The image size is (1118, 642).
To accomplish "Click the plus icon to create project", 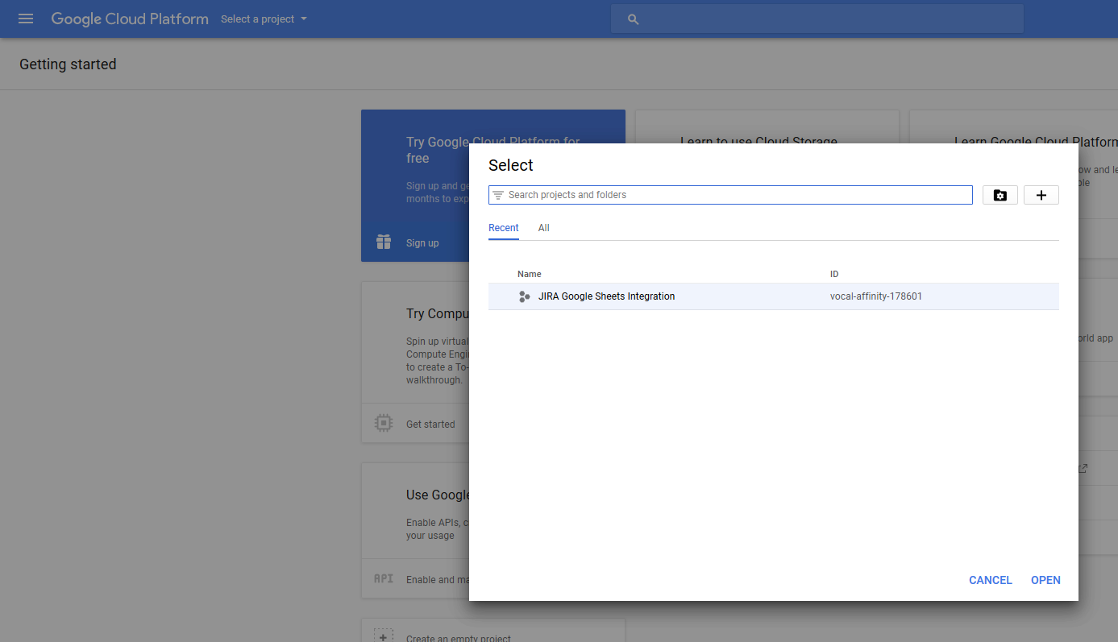I will point(1041,195).
